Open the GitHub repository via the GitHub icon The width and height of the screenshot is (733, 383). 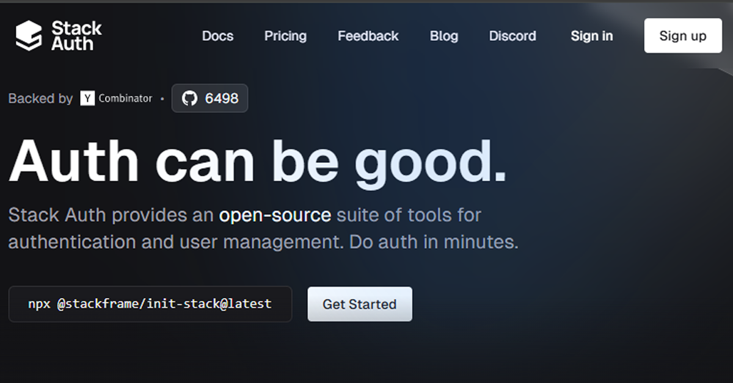coord(190,98)
